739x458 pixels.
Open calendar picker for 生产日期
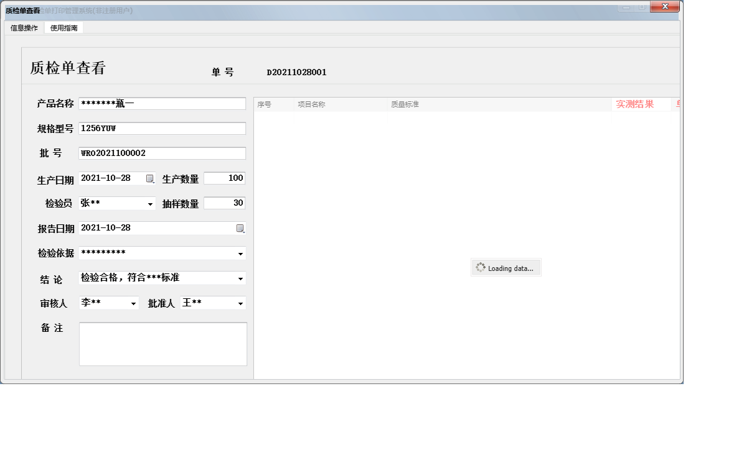(150, 179)
